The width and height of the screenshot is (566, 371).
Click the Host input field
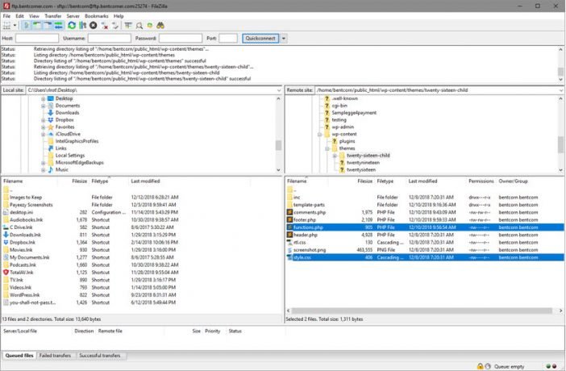click(x=37, y=38)
